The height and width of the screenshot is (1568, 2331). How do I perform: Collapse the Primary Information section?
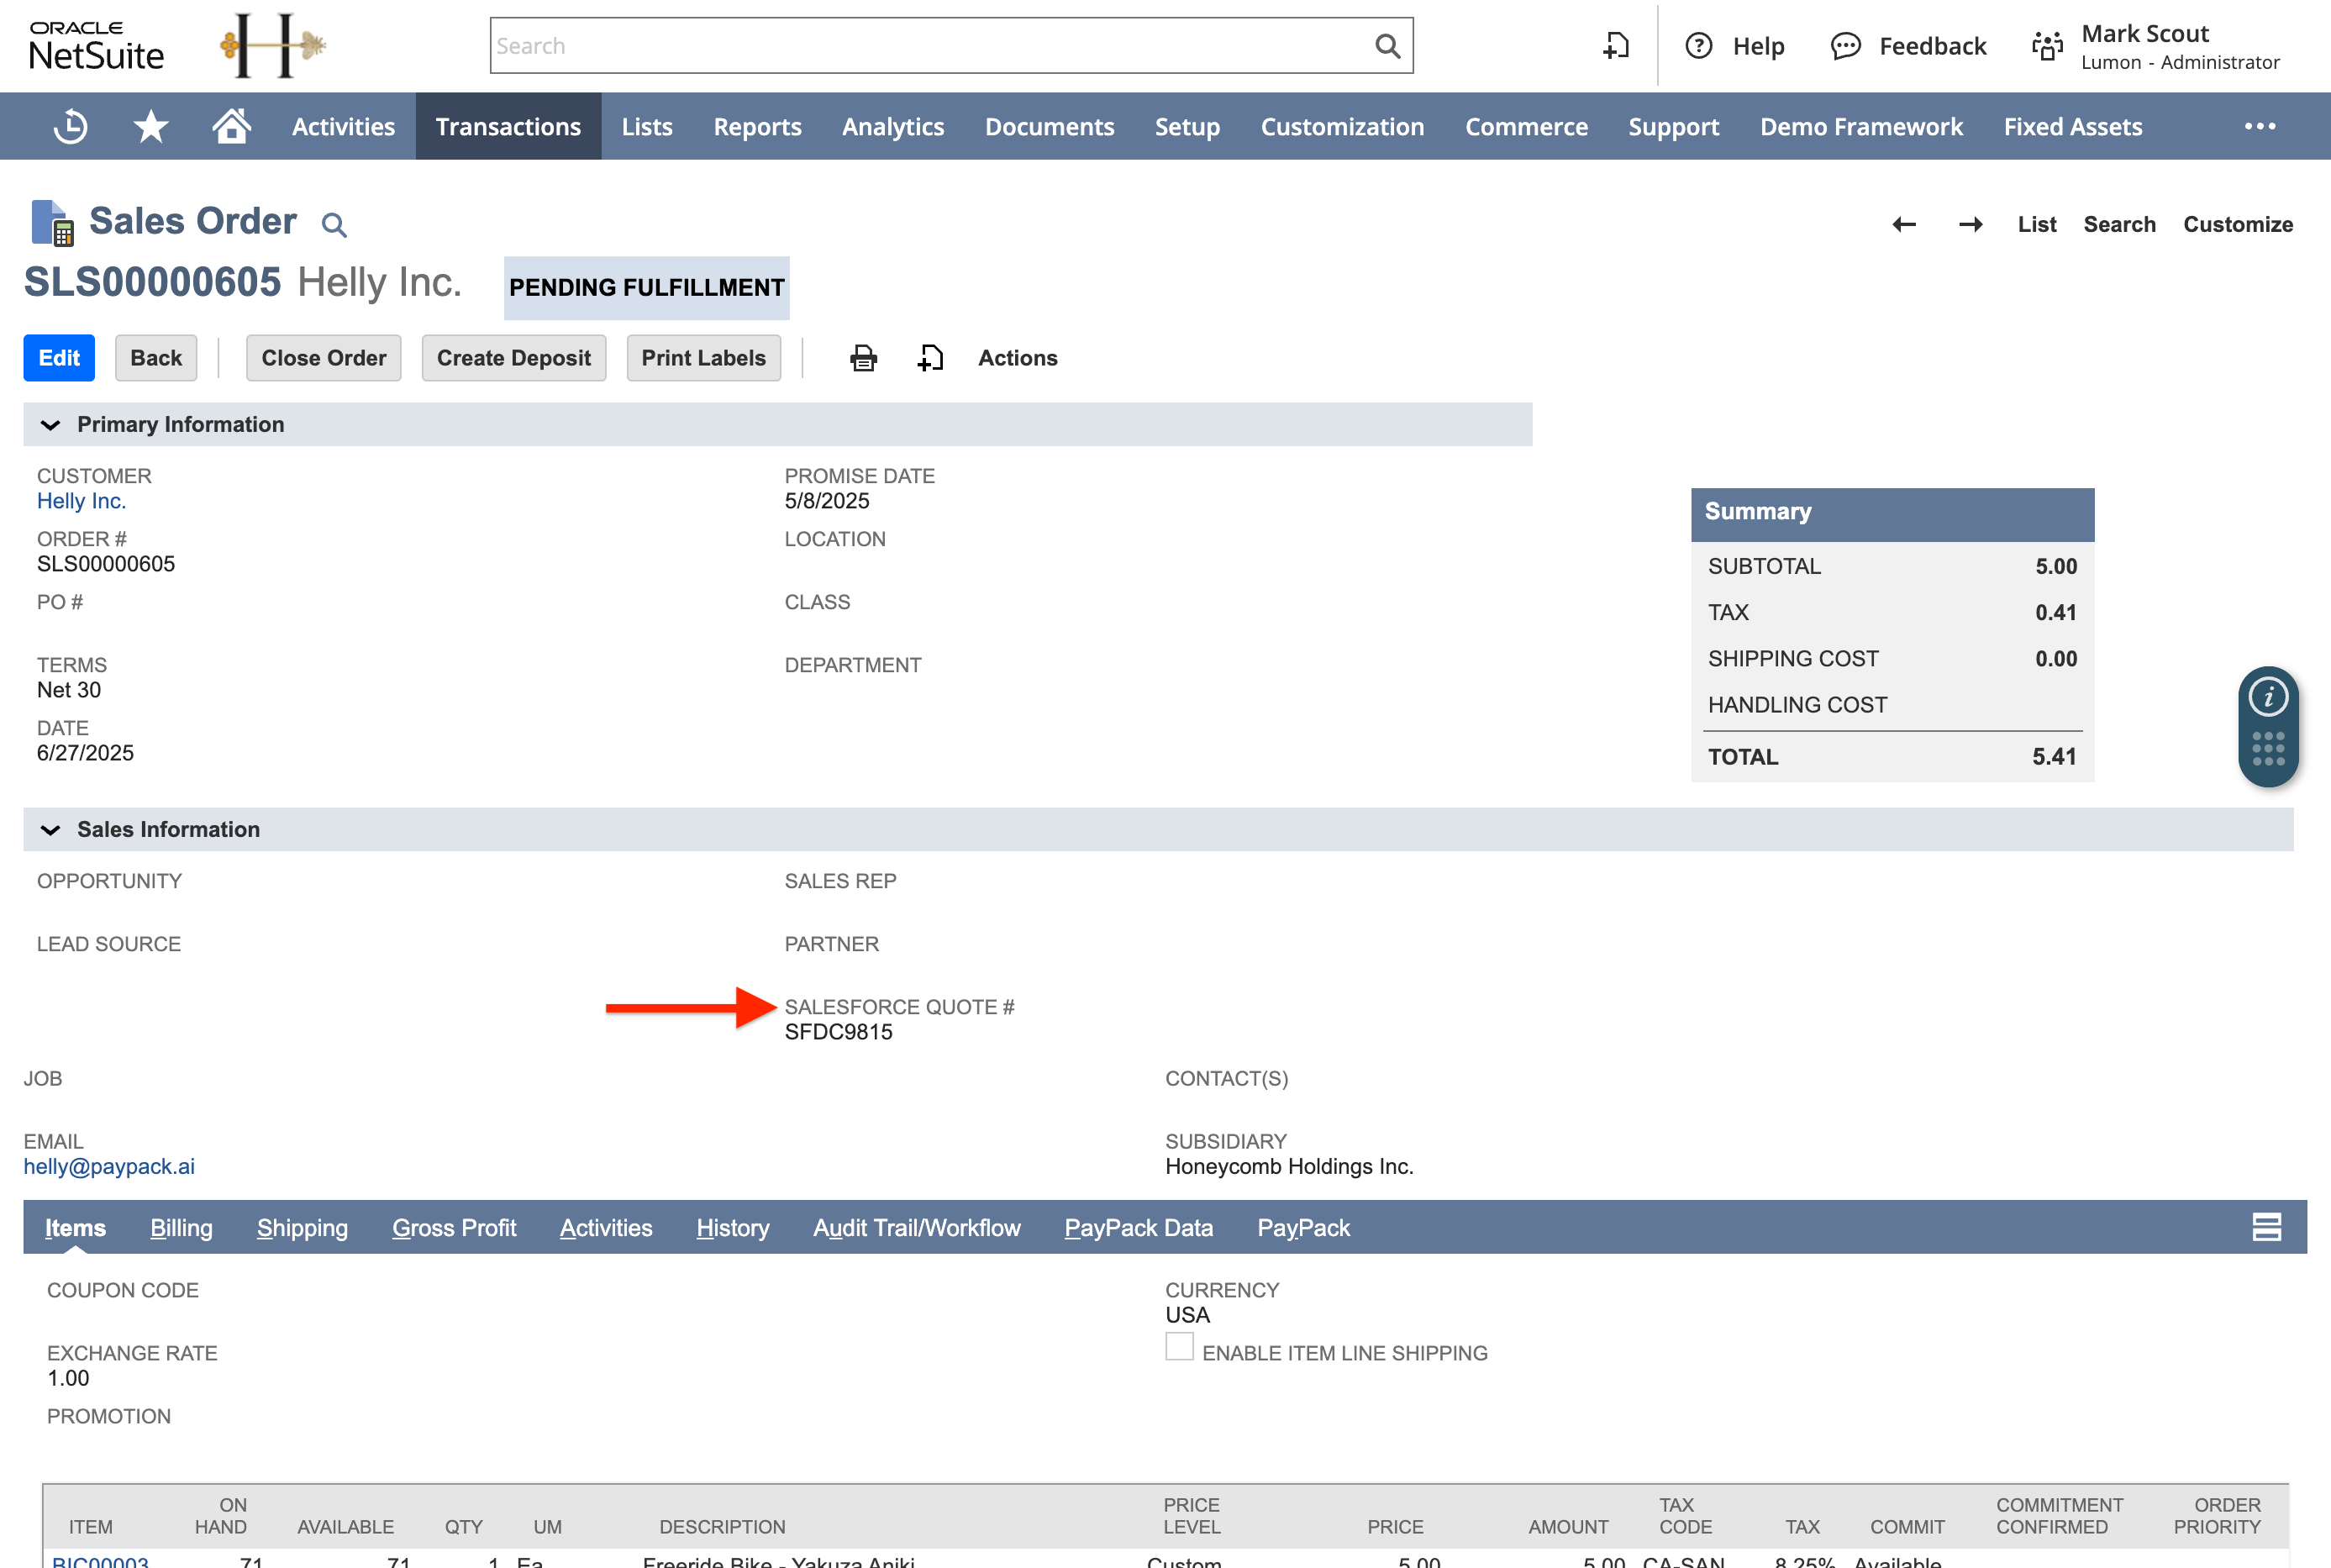tap(51, 424)
